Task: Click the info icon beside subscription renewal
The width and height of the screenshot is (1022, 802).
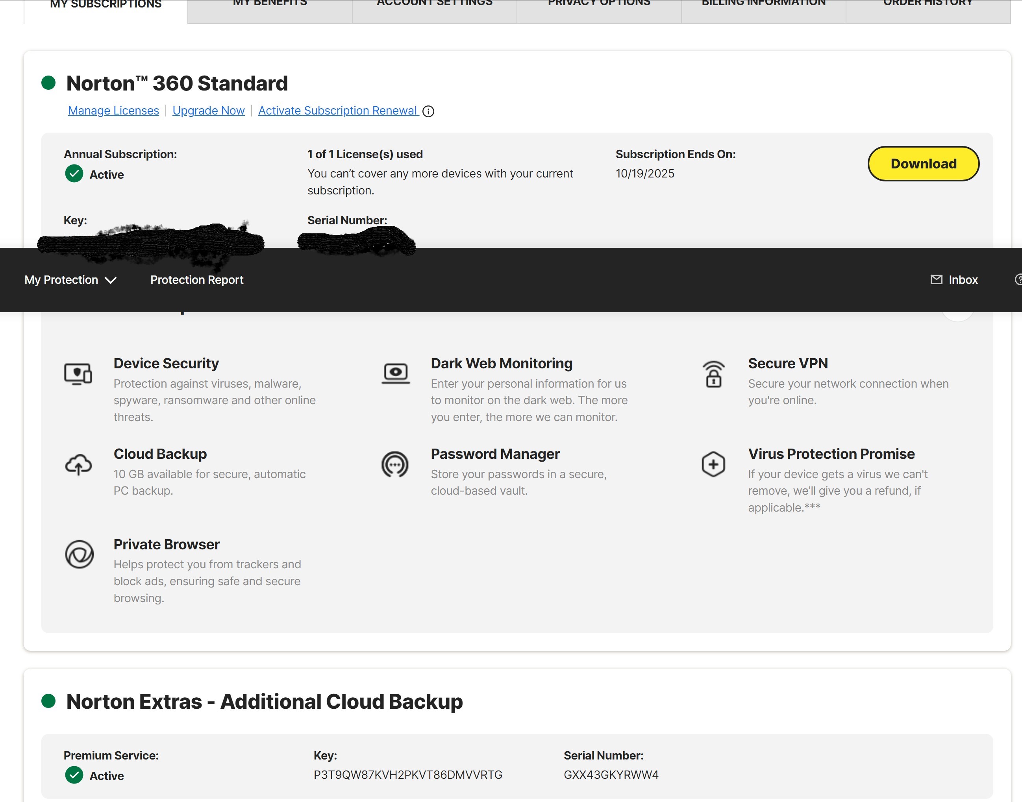Action: (x=428, y=111)
